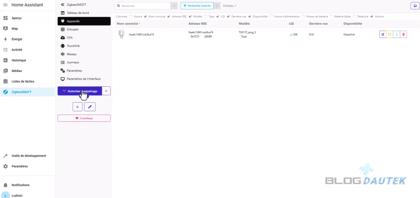Toggle the Home Assistant sidebar menu icon

[5, 4]
